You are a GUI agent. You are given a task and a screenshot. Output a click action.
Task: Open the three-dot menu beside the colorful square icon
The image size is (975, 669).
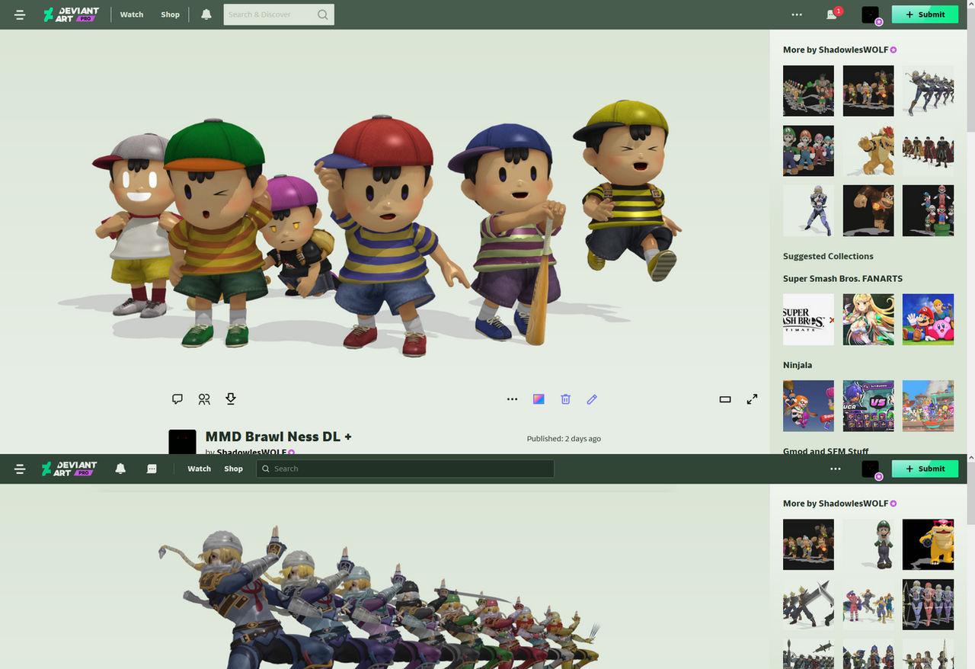coord(512,399)
